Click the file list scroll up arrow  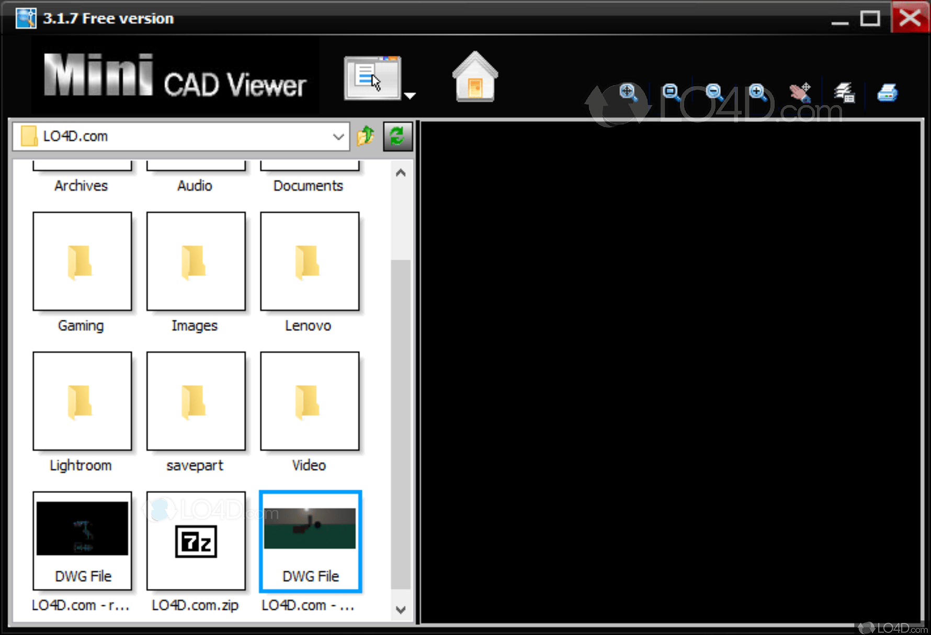click(401, 172)
